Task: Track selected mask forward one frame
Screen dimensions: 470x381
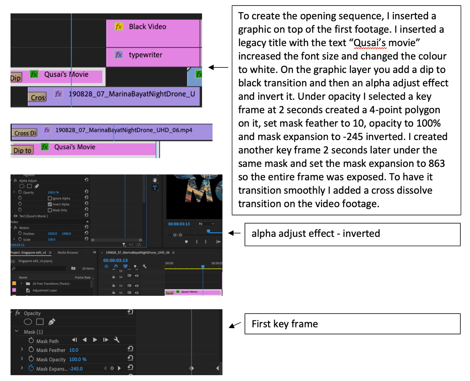Action: tap(106, 340)
